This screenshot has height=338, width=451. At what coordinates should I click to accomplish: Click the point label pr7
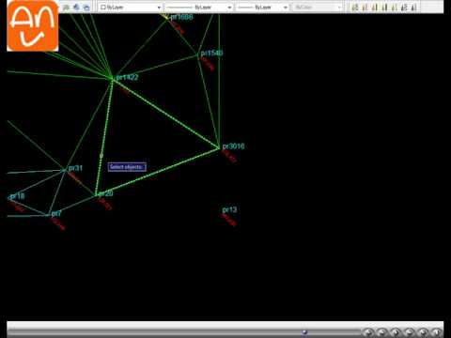pos(56,213)
